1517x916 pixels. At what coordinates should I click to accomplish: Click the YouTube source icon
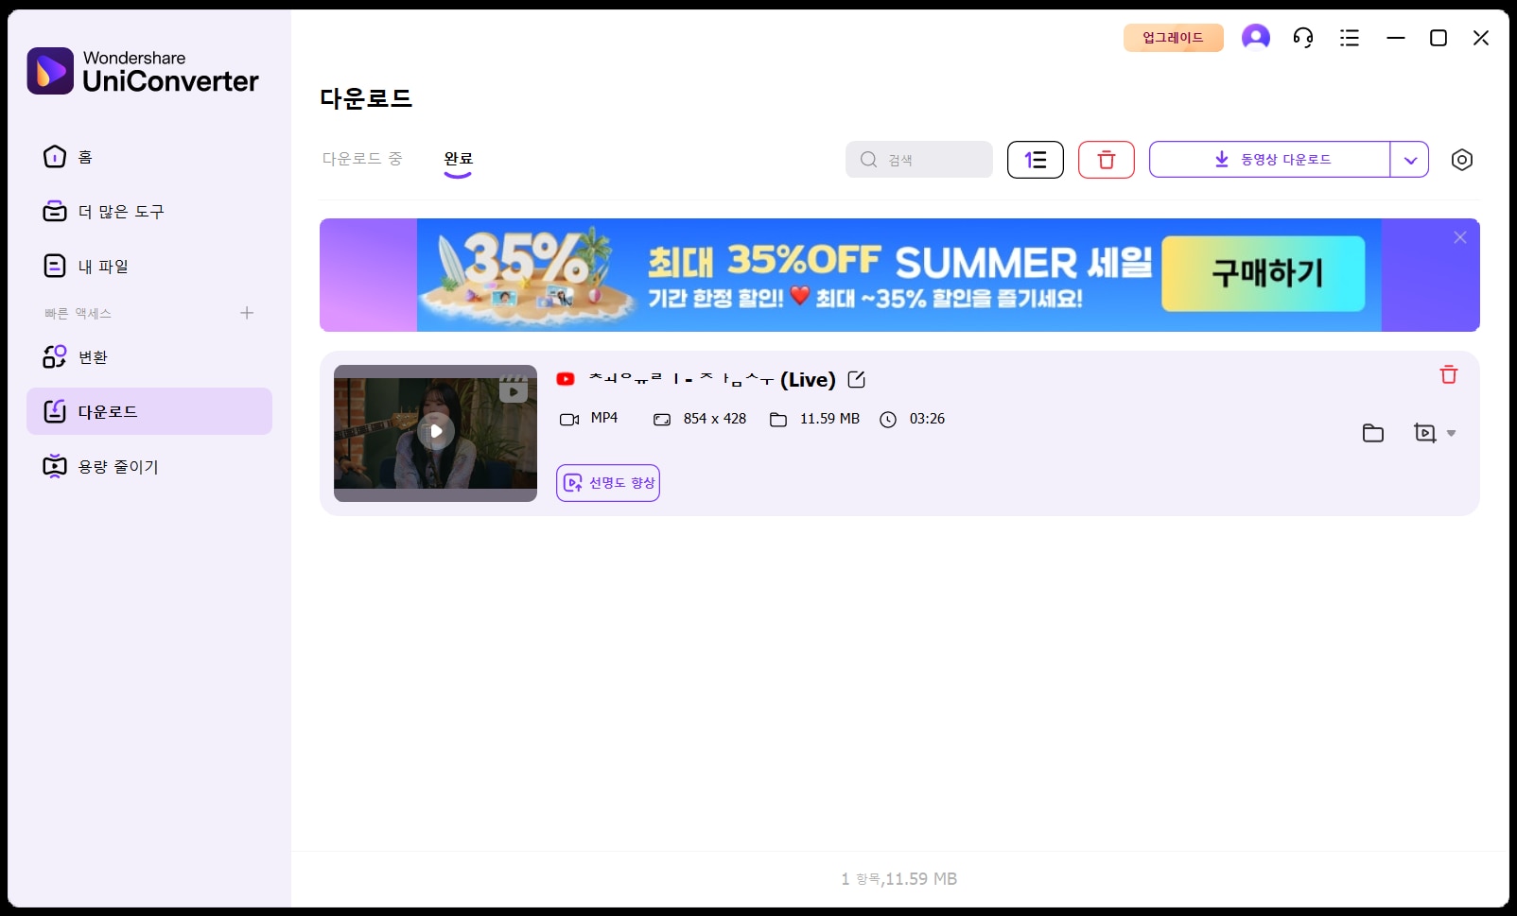click(566, 379)
